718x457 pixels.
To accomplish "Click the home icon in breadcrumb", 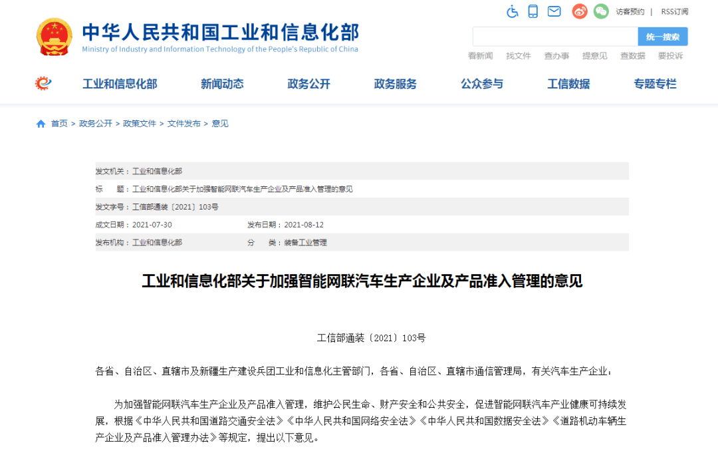I will click(41, 124).
